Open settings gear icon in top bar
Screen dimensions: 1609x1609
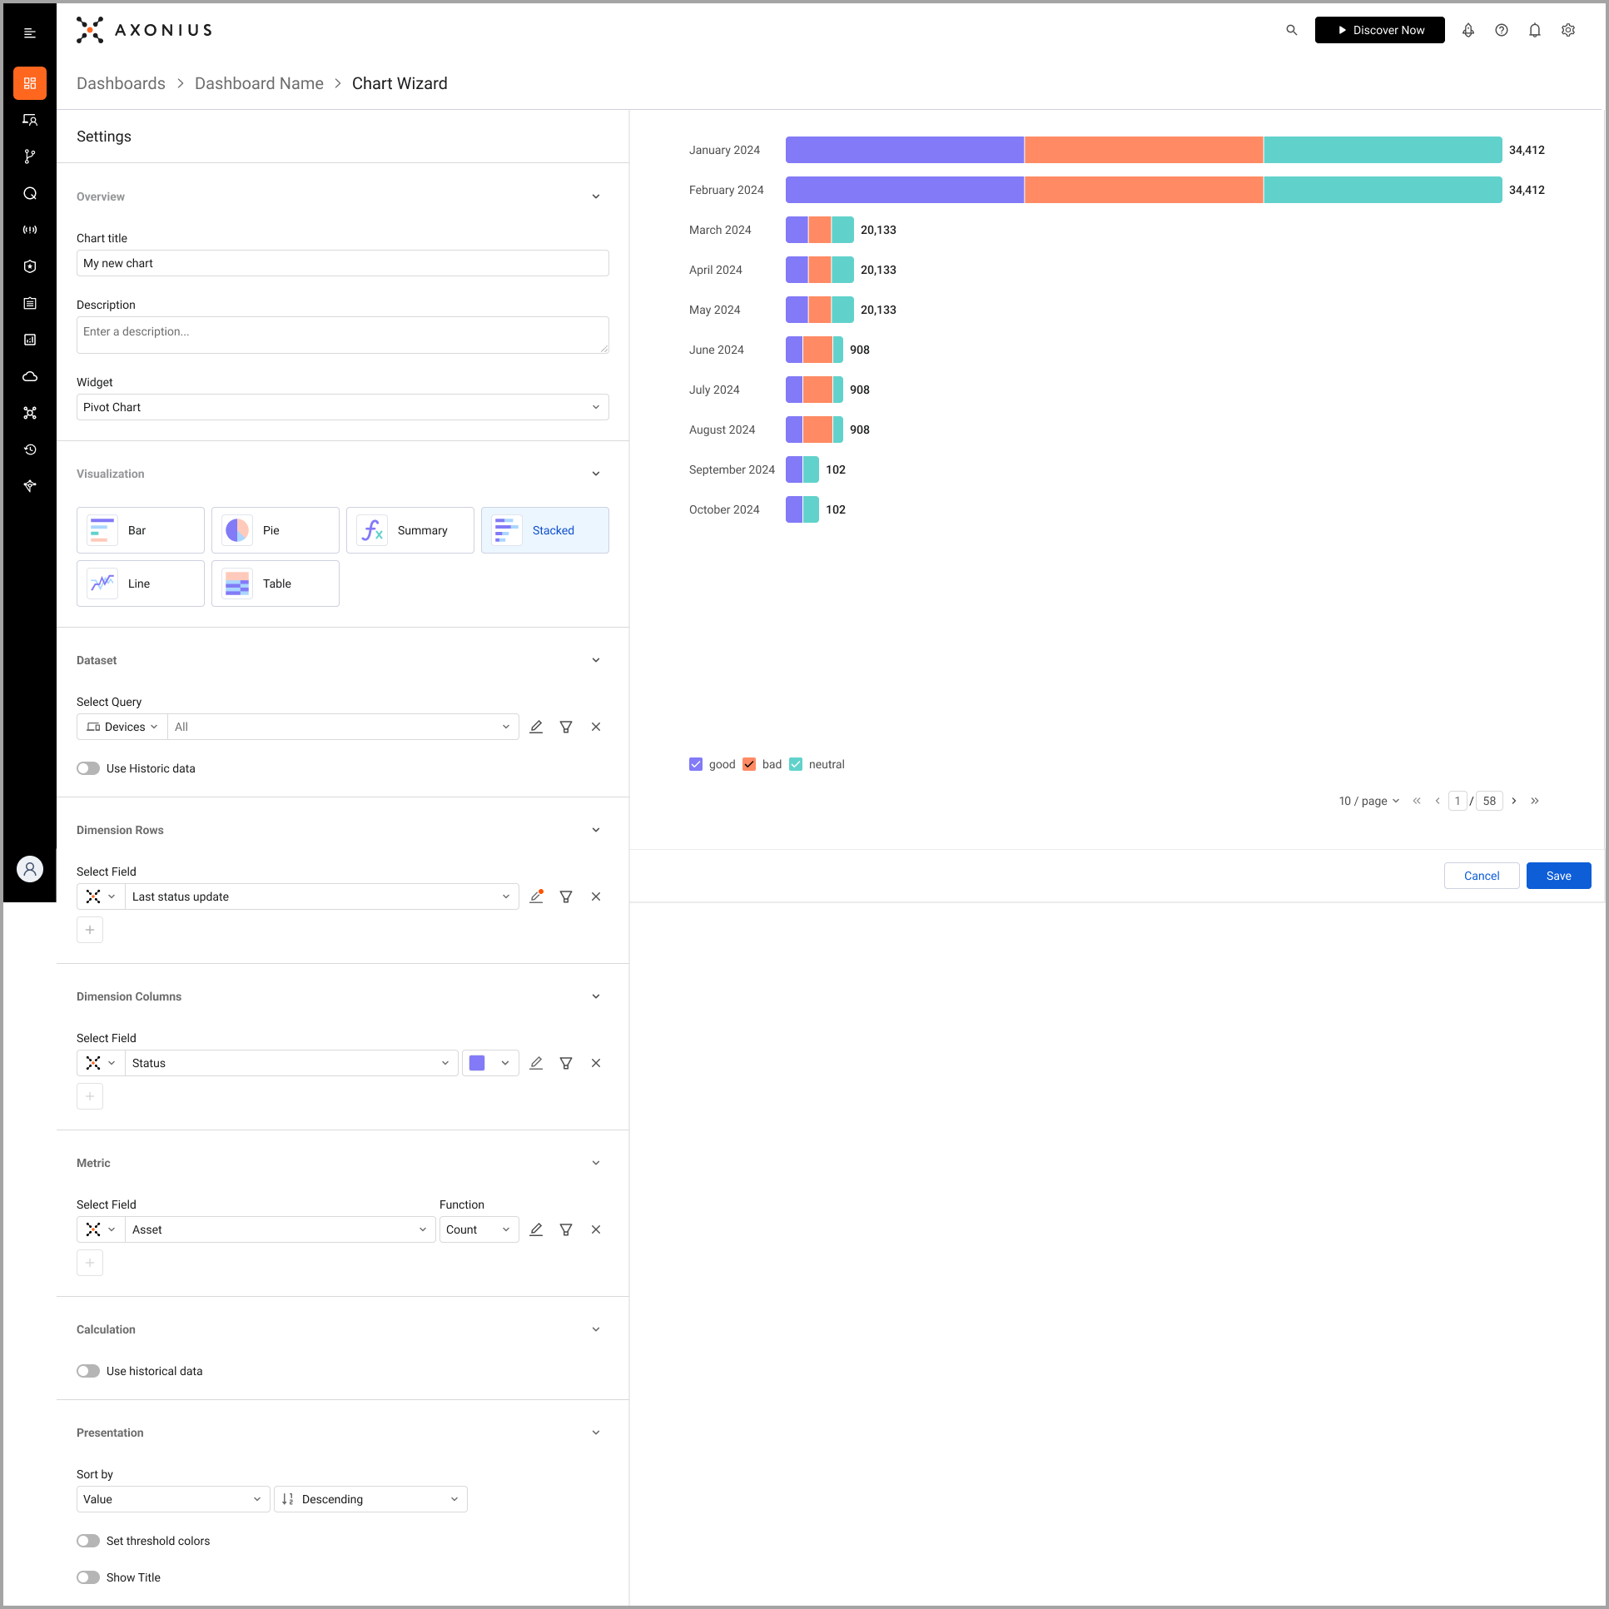[1567, 30]
